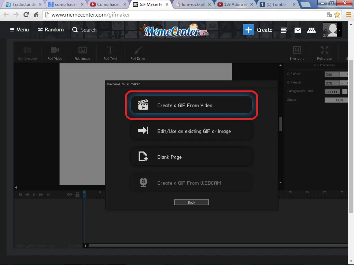Viewport: 354px width, 265px height.
Task: Switch to the 159 Adoro YouTube tab
Action: 235,4
